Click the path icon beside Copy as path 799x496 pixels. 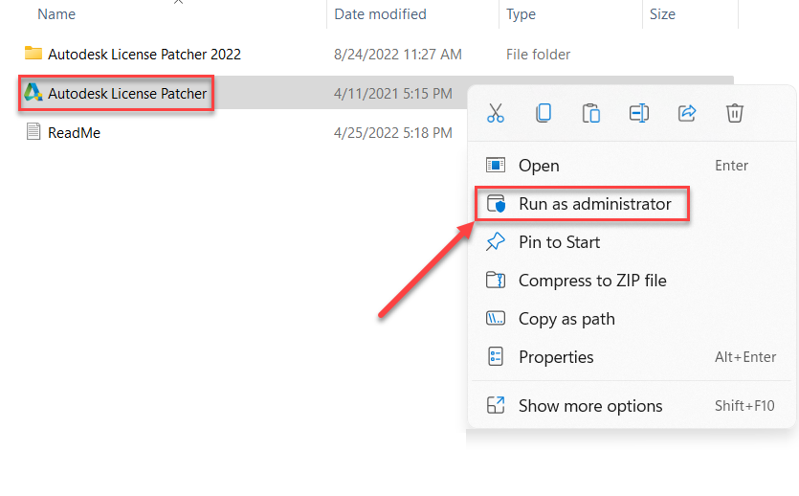click(x=496, y=319)
